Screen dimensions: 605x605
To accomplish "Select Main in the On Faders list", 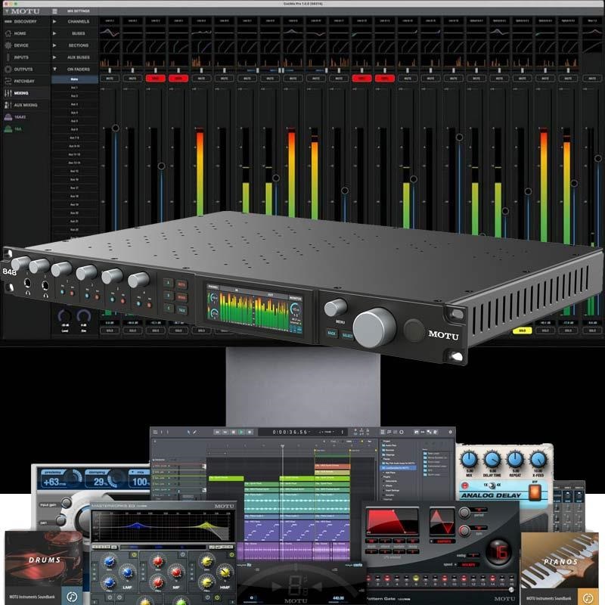I will (74, 79).
